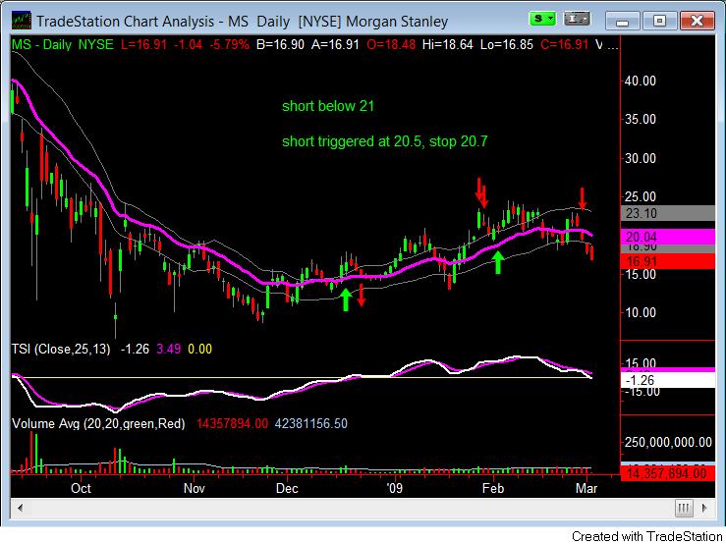This screenshot has width=726, height=544.
Task: Click the volume value '14357894.00'
Action: pos(232,423)
